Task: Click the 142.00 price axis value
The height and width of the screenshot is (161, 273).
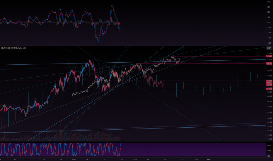Action: (269, 112)
